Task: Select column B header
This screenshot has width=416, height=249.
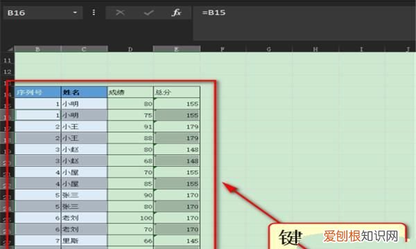Action: [37, 49]
